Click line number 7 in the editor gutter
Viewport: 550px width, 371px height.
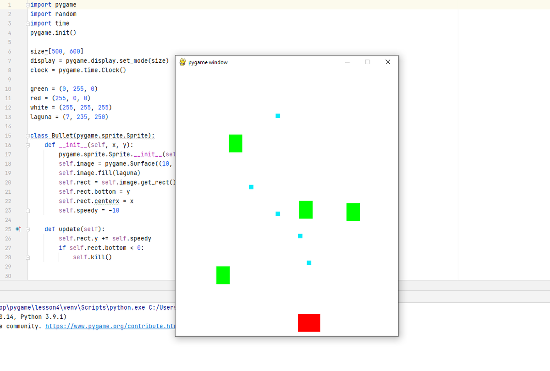click(9, 61)
